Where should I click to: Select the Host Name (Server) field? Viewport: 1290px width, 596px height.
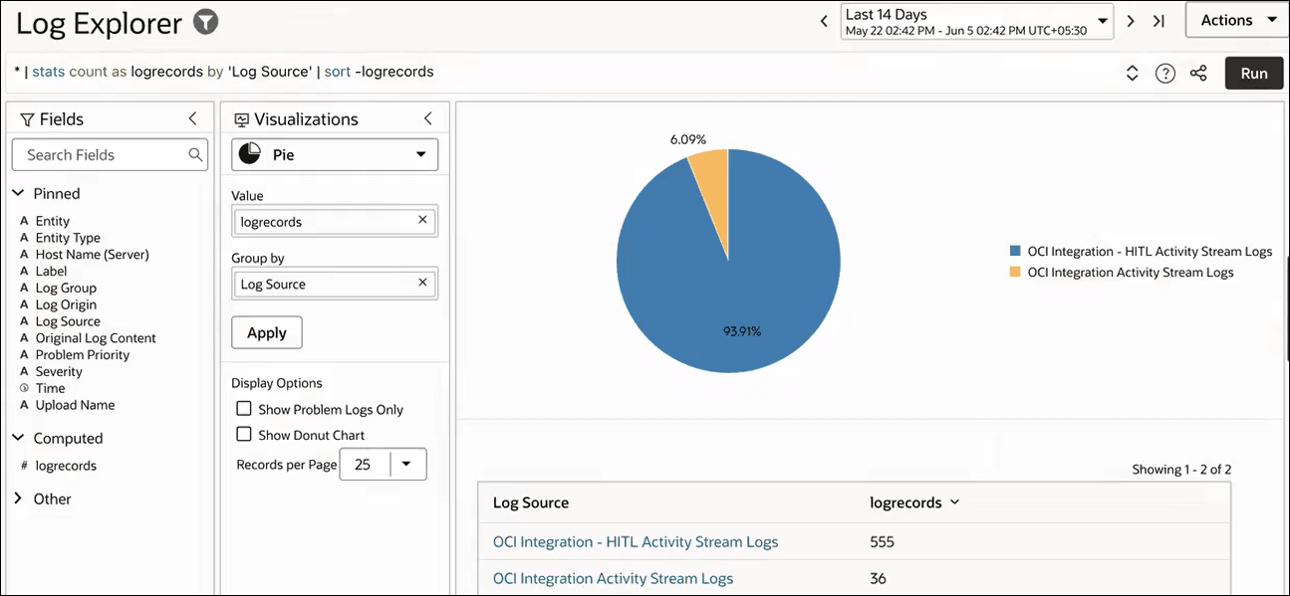click(x=92, y=255)
